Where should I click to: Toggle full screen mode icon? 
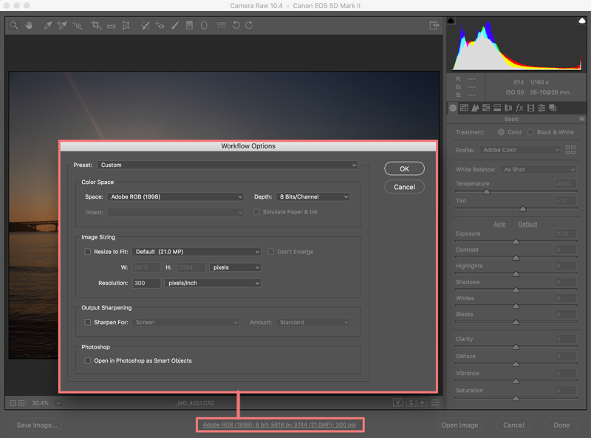[x=434, y=25]
